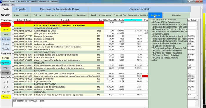Click the grid vertical scrollbar thumb
The width and height of the screenshot is (206, 108).
[197, 25]
